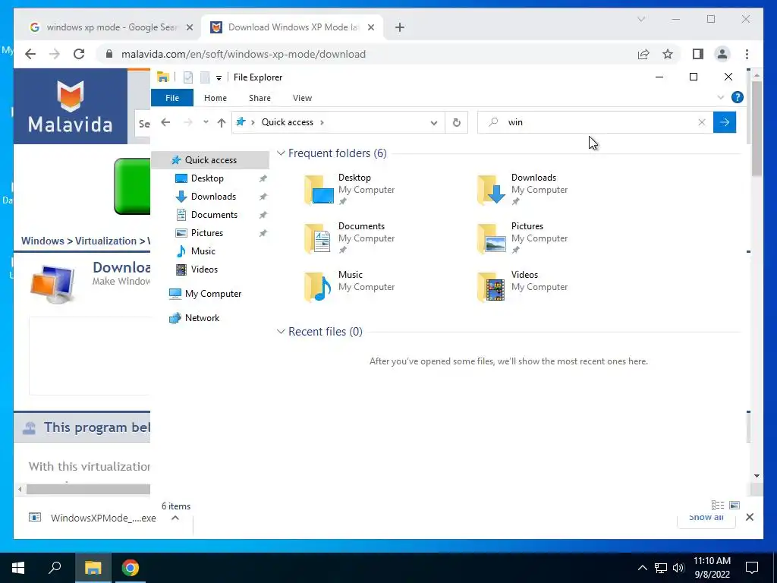Click the chevron after Quick access breadcrumb

322,122
